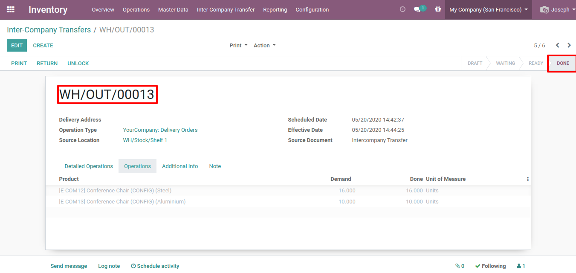The width and height of the screenshot is (576, 273).
Task: Click the UNLOCK button
Action: (78, 63)
